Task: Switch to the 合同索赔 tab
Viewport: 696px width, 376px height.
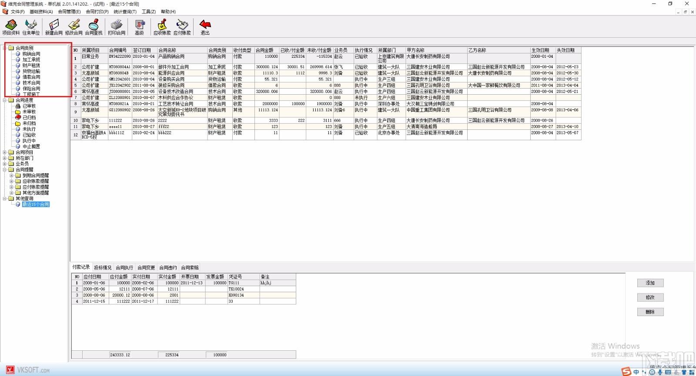Action: [190, 267]
